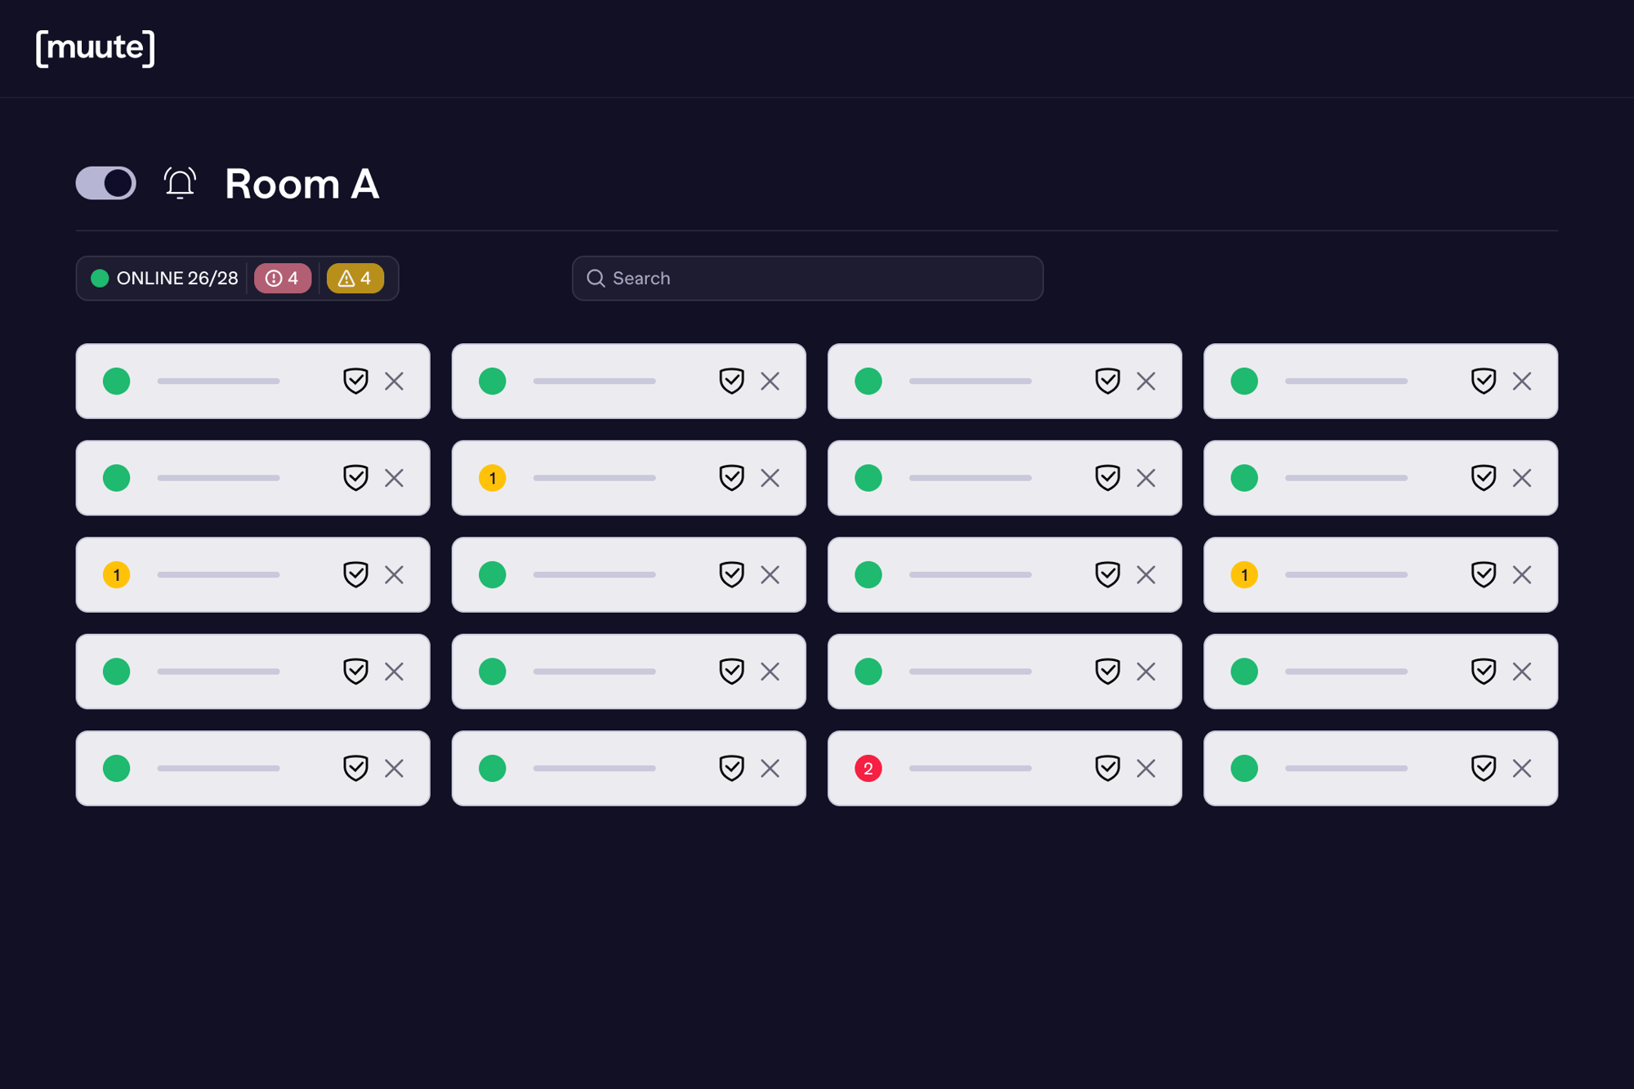The width and height of the screenshot is (1634, 1089).
Task: Click the yellow 1 badge in the third row, first column
Action: pyautogui.click(x=116, y=574)
